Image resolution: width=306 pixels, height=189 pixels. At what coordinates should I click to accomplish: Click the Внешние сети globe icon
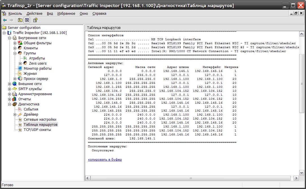pyautogui.click(x=15, y=84)
